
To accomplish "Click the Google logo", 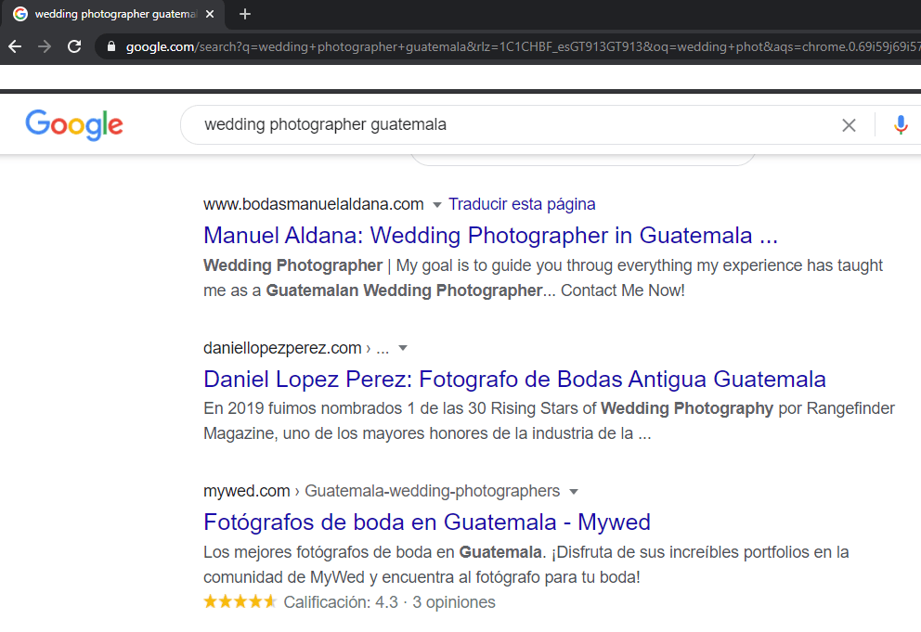I will tap(74, 124).
